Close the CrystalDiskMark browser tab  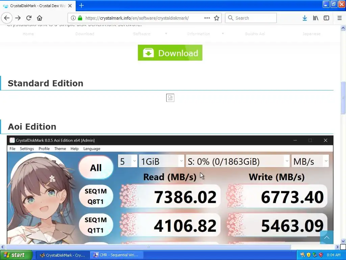[x=70, y=6]
